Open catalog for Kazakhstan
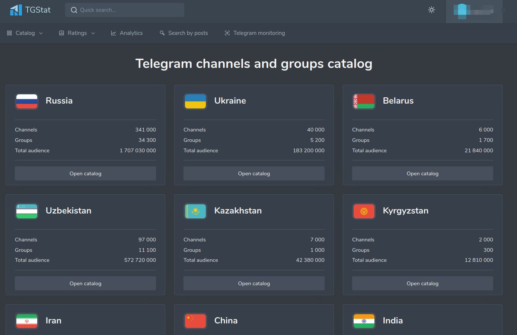The width and height of the screenshot is (517, 335). (x=254, y=283)
